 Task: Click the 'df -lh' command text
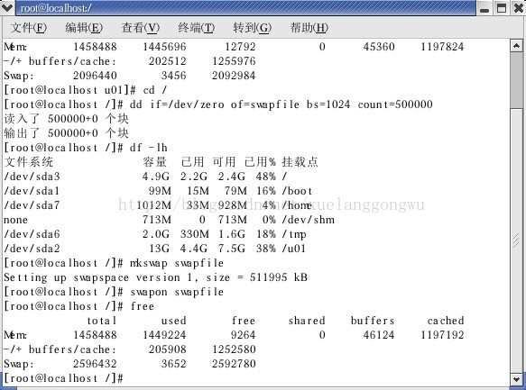(x=148, y=148)
